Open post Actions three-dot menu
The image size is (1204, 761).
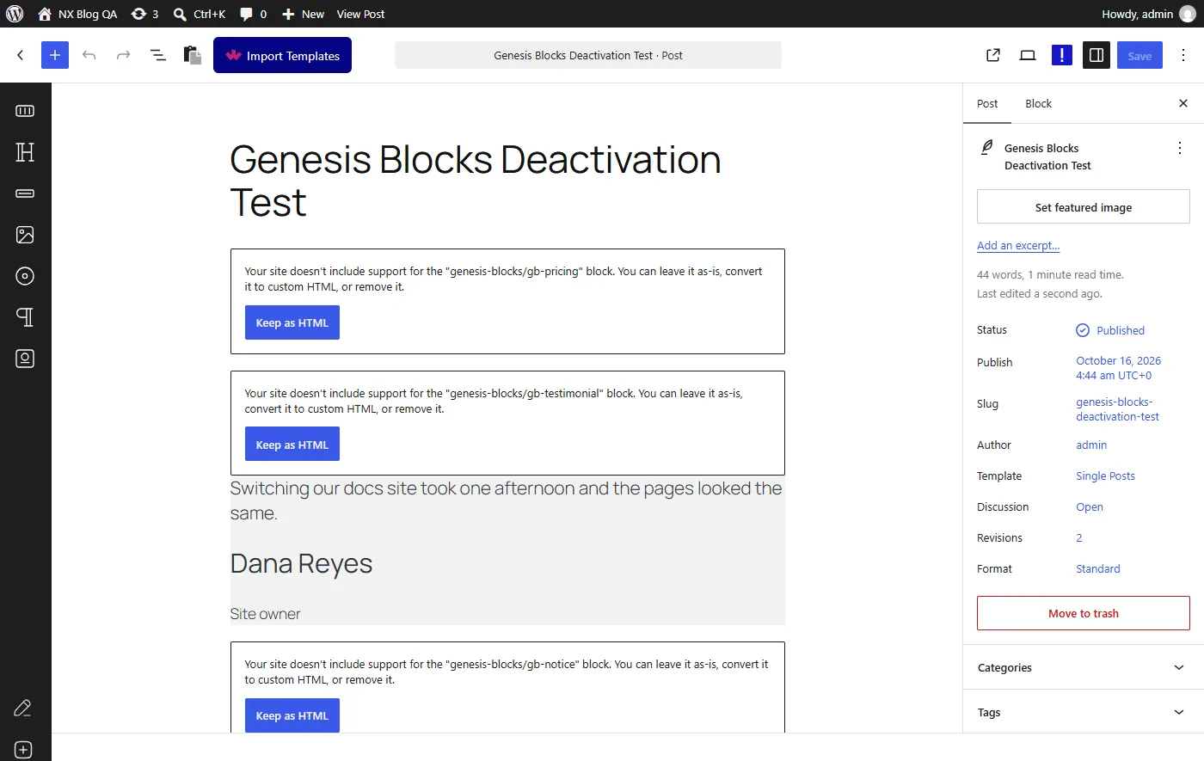(1180, 148)
